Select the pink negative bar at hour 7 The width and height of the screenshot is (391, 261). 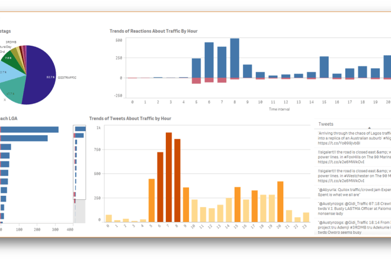pyautogui.click(x=222, y=80)
